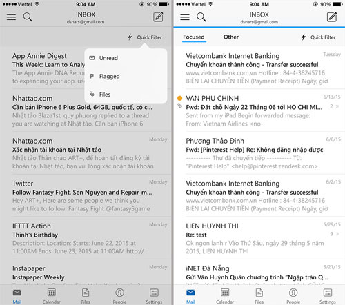
Task: Open Mail tab in left bottom bar
Action: coord(17,296)
